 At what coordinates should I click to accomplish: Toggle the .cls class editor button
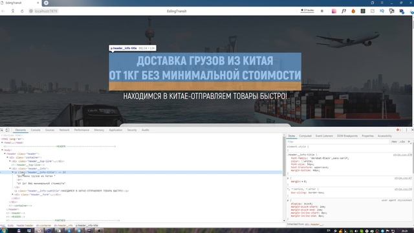point(402,142)
